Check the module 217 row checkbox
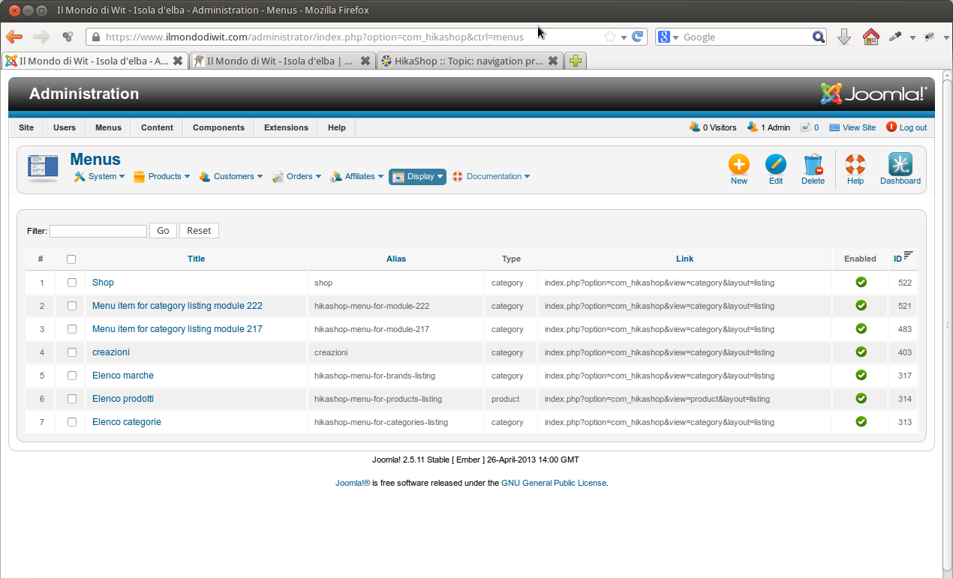Screen dimensions: 953x578 click(72, 329)
